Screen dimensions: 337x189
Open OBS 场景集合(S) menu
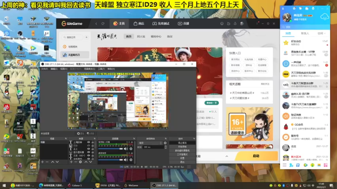89,69
